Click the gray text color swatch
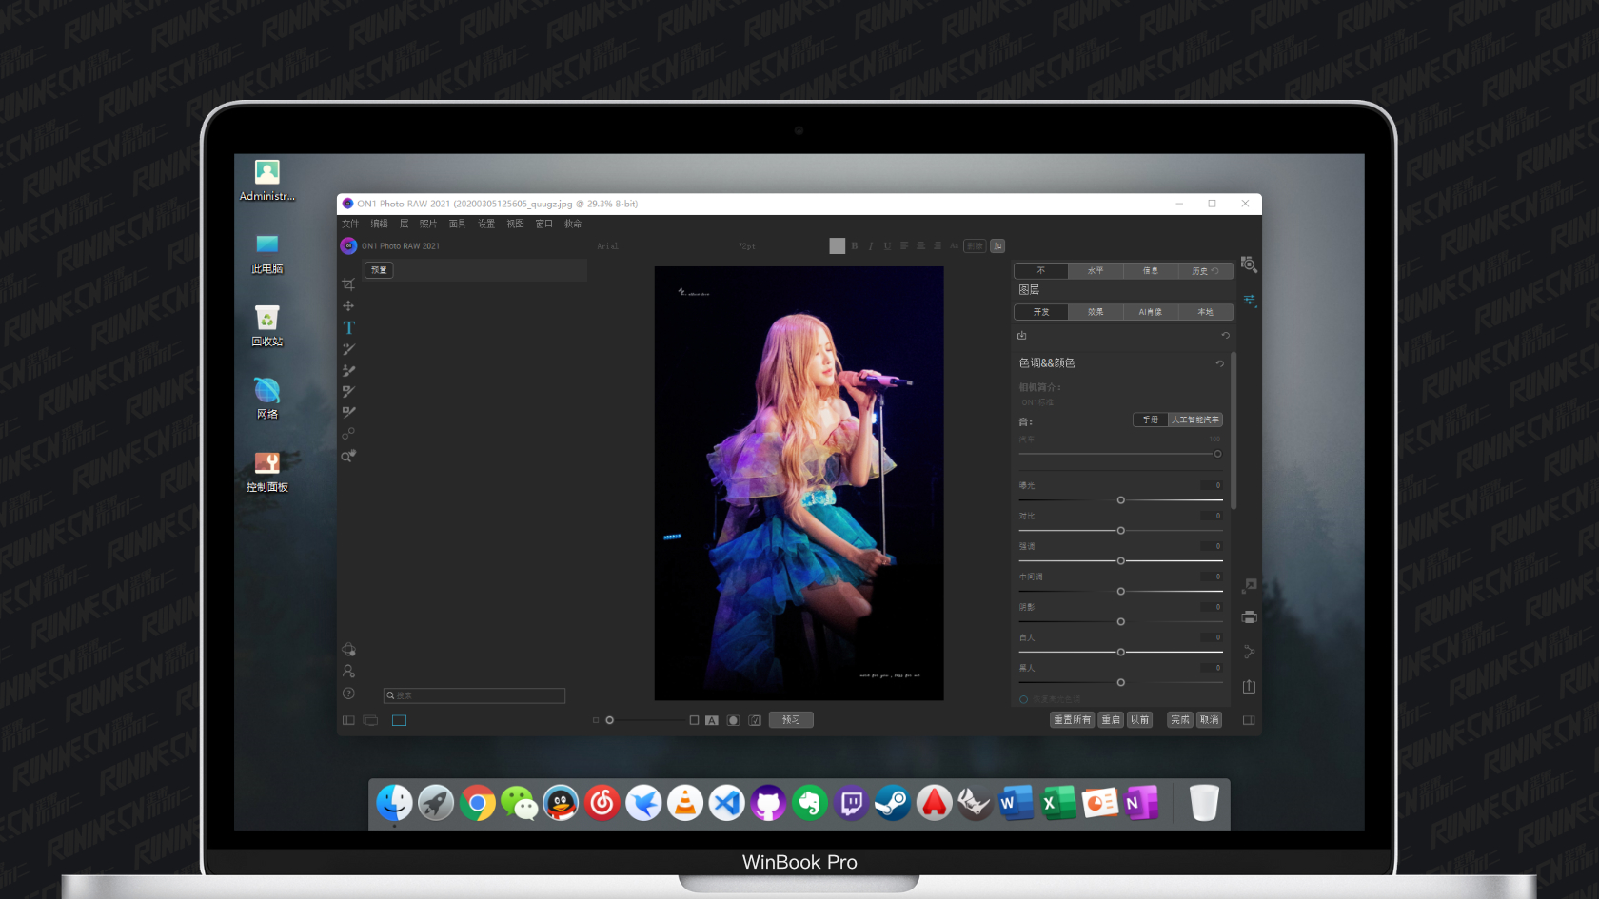 (x=837, y=245)
